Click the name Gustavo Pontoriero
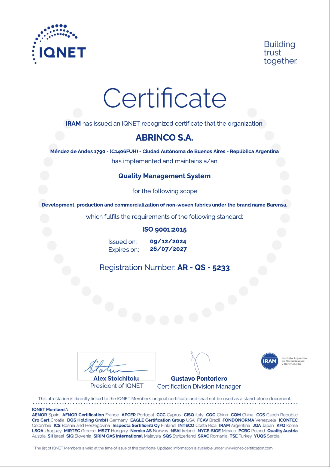Viewport: 330px width, 467px height. click(x=199, y=378)
